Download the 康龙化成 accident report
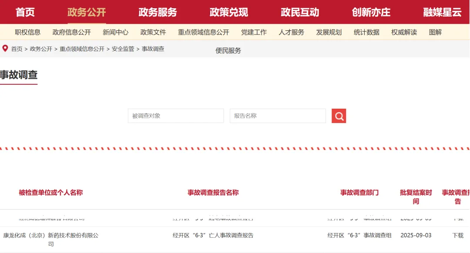The width and height of the screenshot is (470, 253). tap(458, 235)
